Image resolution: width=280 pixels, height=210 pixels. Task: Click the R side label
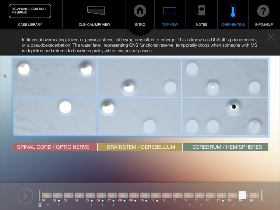tap(5, 77)
